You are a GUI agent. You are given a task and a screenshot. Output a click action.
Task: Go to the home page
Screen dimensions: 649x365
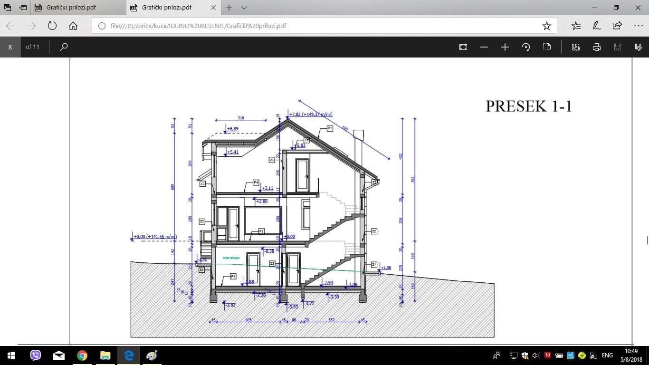coord(73,26)
